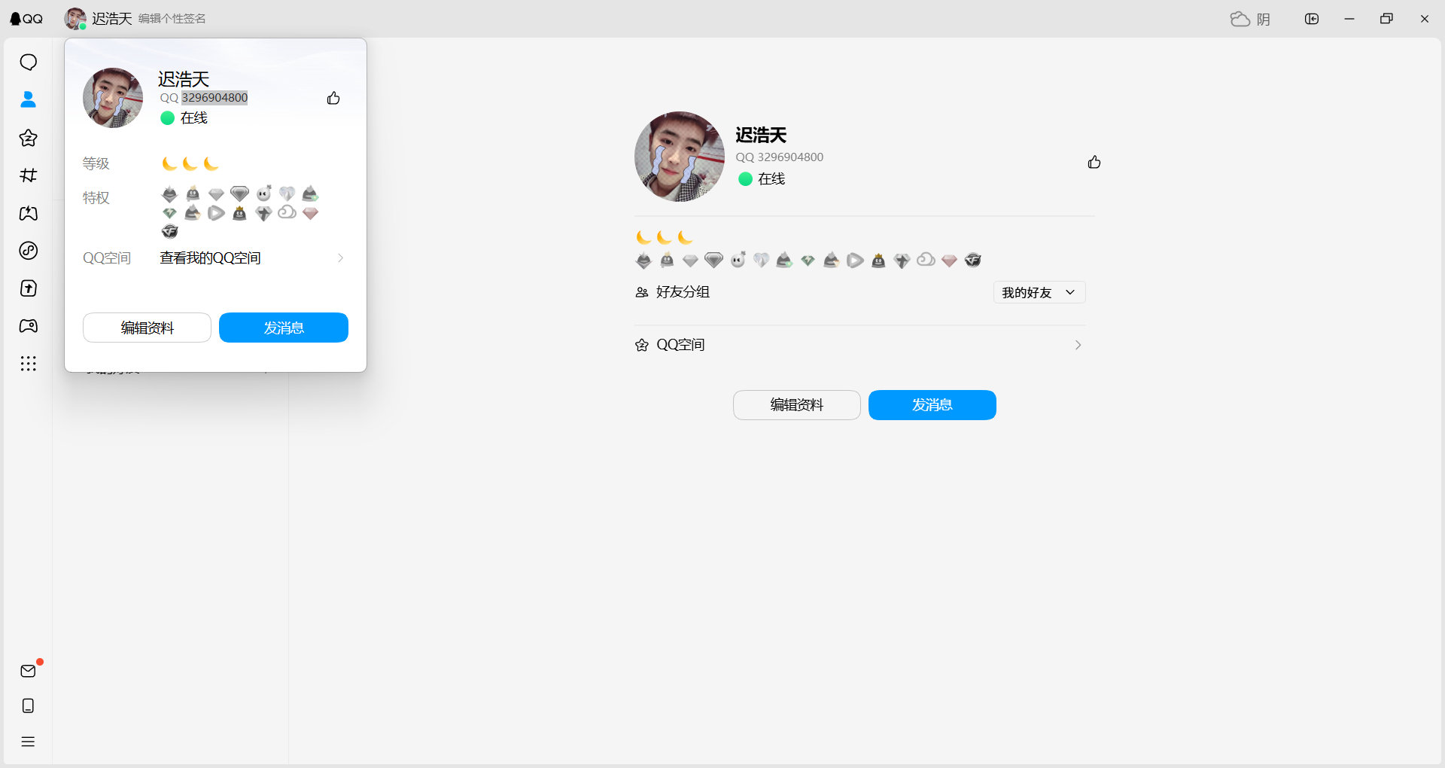1445x768 pixels.
Task: Click the 特权 label in the popup card
Action: (x=96, y=198)
